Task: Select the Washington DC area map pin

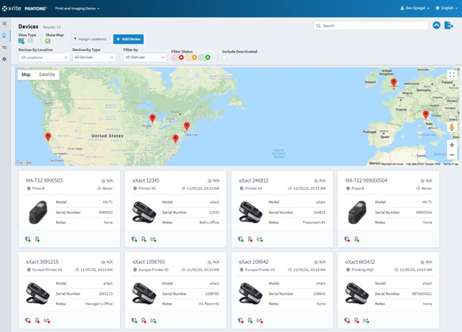Action: tap(175, 139)
